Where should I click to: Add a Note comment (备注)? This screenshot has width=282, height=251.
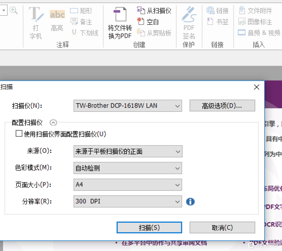(81, 22)
